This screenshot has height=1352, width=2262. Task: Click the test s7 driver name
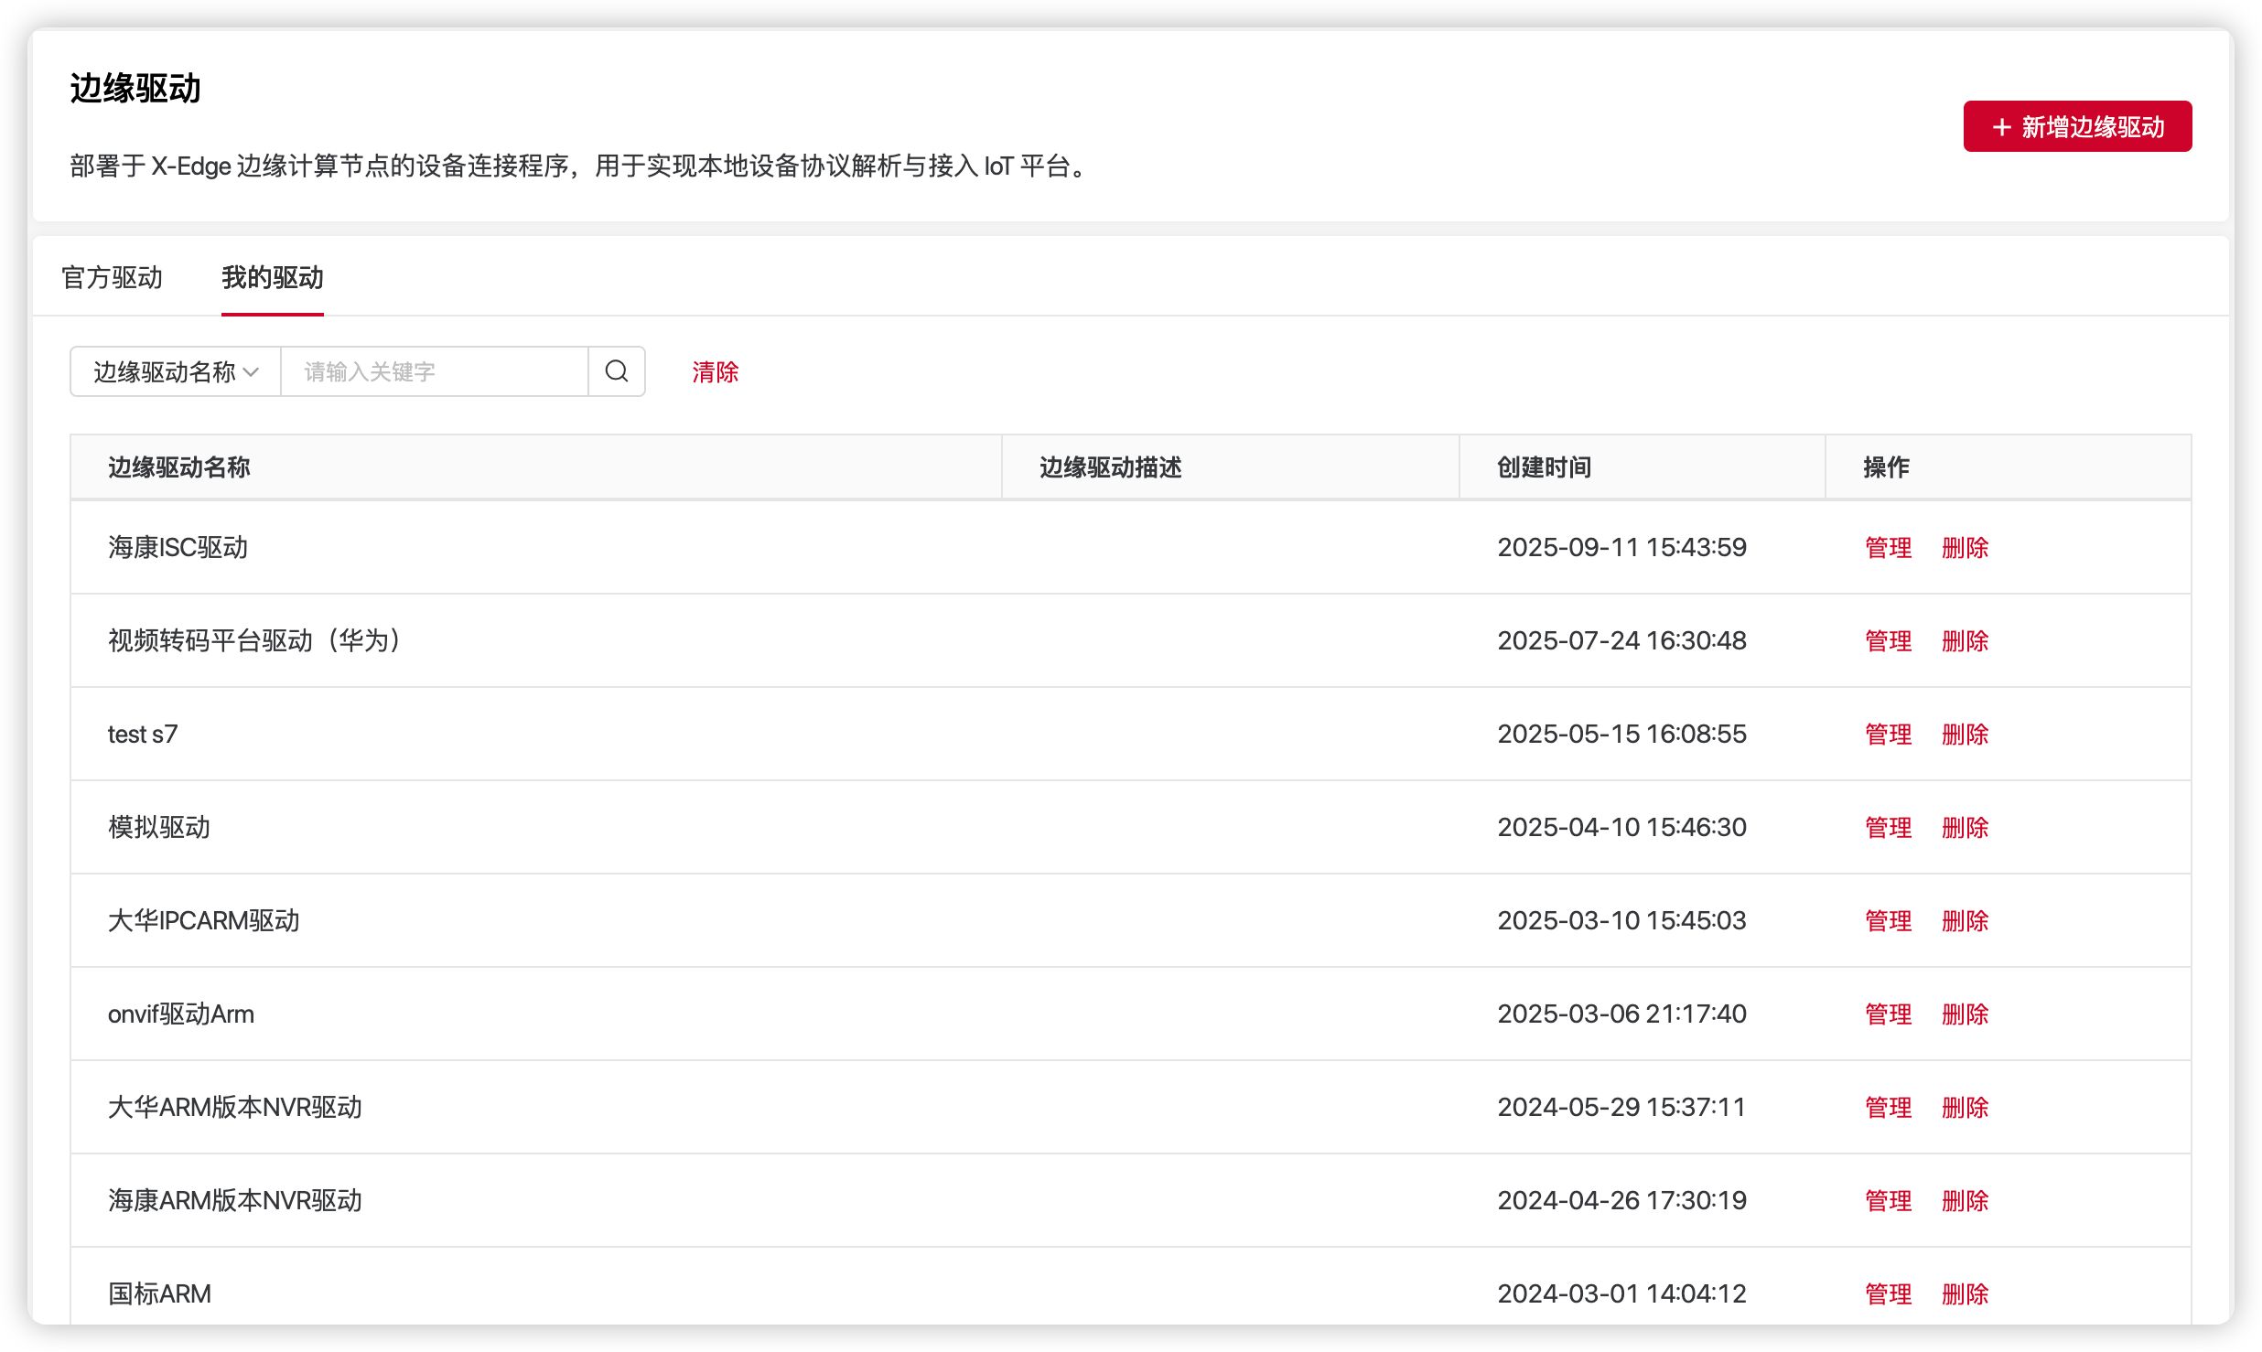[x=143, y=734]
